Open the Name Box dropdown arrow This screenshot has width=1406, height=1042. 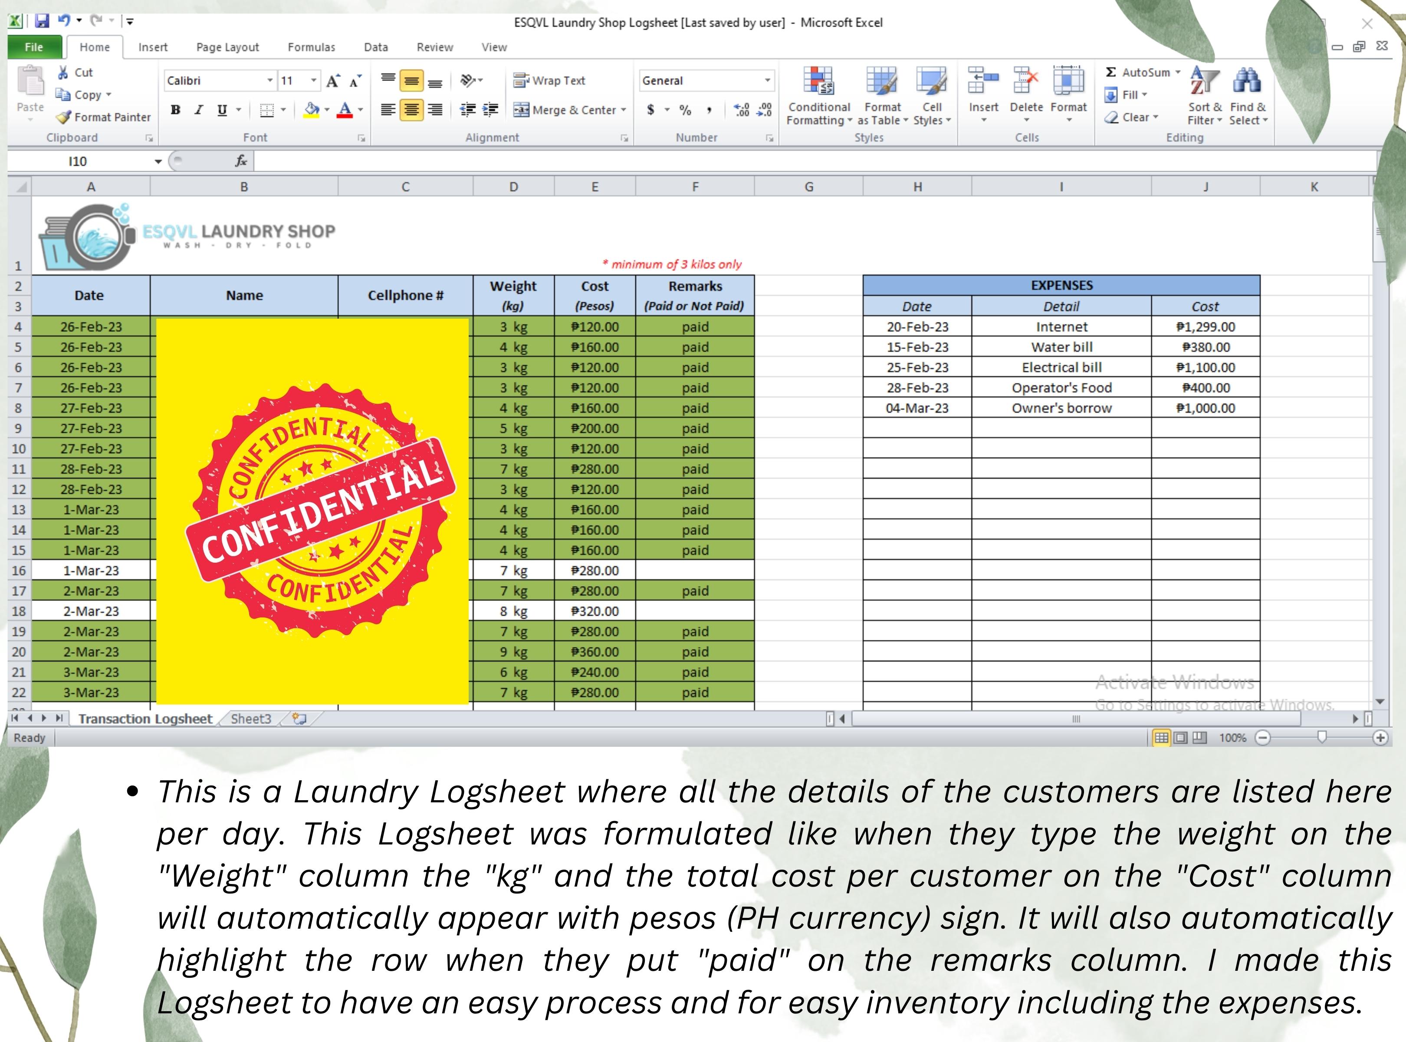pos(158,162)
